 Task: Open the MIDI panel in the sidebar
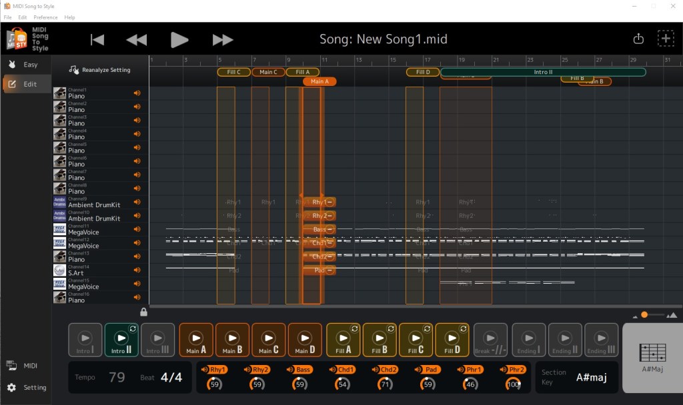point(25,365)
